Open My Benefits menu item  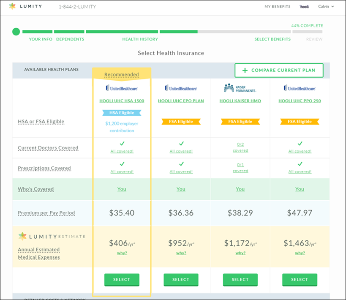pos(277,7)
